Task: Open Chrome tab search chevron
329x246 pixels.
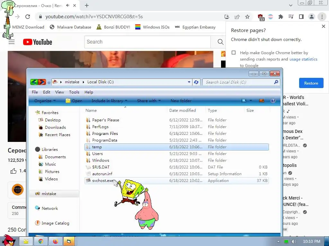Action: (290, 5)
